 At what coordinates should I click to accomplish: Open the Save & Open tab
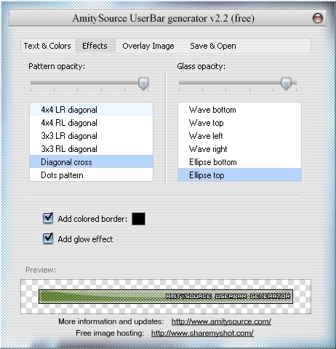coord(213,46)
